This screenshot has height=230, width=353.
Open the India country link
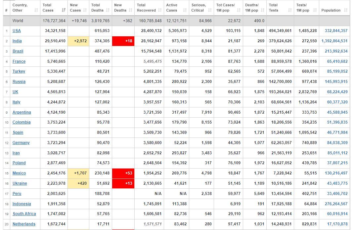[17, 41]
